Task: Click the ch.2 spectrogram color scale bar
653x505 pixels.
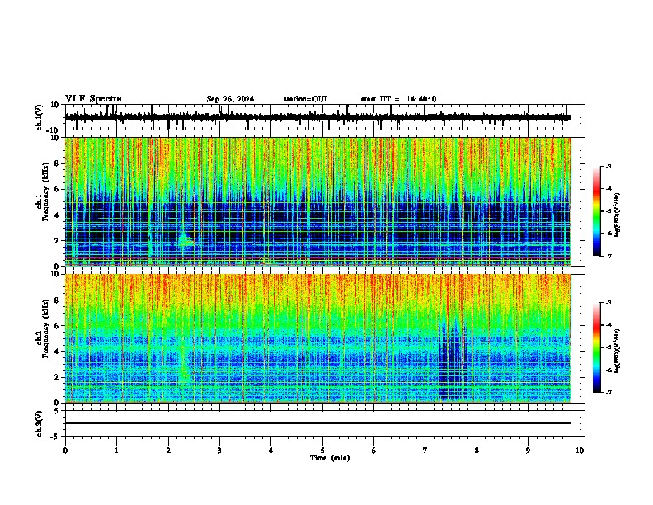Action: [597, 347]
